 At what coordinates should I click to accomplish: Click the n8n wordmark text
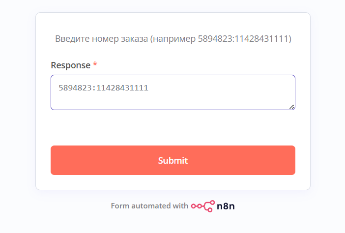click(x=226, y=206)
